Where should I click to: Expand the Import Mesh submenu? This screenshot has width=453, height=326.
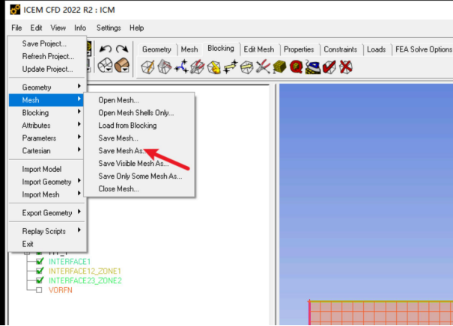pos(47,194)
